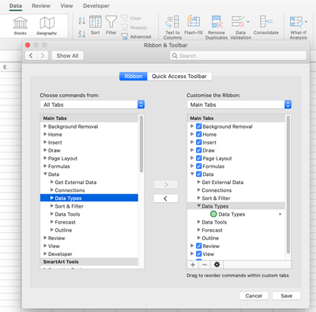
Task: Click left commands list scrollbar
Action: click(x=141, y=144)
